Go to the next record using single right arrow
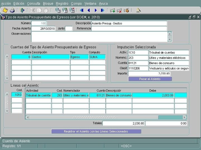 point(95,10)
